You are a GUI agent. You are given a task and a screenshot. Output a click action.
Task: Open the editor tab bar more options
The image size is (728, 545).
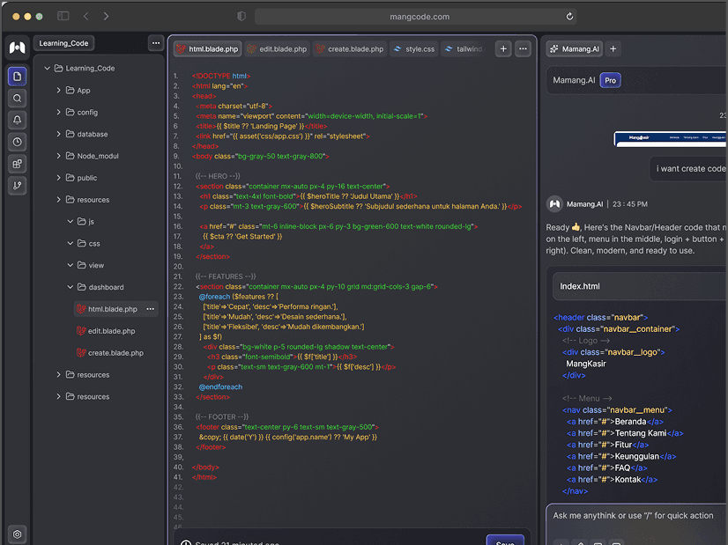[x=523, y=48]
